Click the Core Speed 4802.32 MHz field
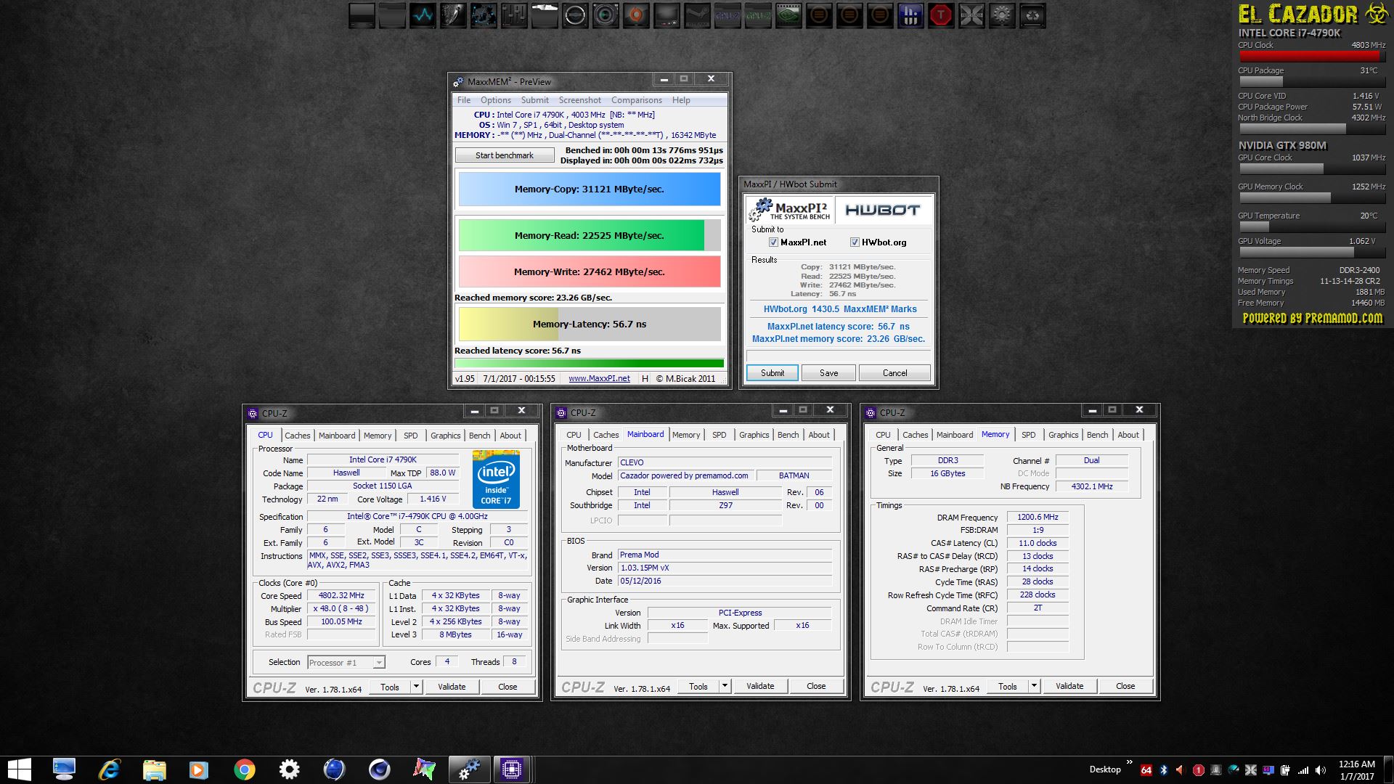 341,595
